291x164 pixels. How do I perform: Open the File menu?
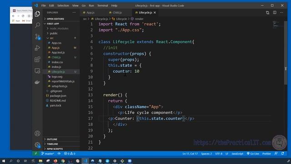pyautogui.click(x=44, y=5)
